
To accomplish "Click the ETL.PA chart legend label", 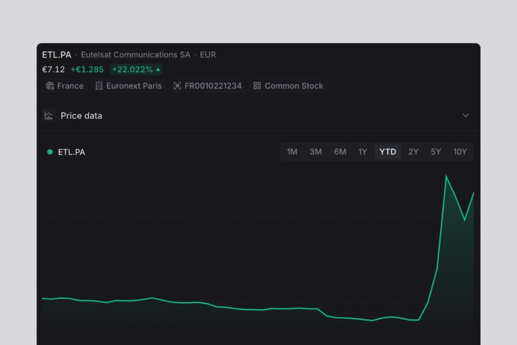I will pyautogui.click(x=71, y=152).
